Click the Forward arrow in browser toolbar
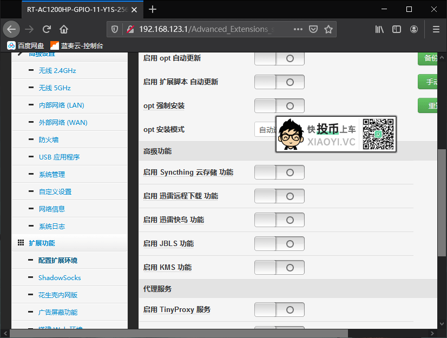Viewport: 447px width, 338px height. coord(29,29)
